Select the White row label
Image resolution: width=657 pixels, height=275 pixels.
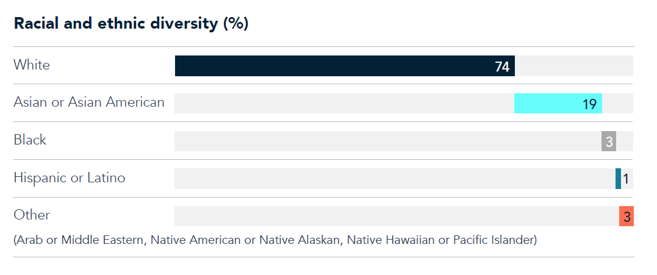[x=32, y=65]
